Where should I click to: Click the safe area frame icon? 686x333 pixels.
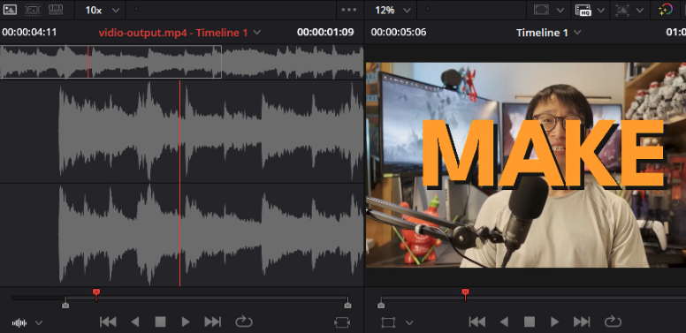pos(541,10)
